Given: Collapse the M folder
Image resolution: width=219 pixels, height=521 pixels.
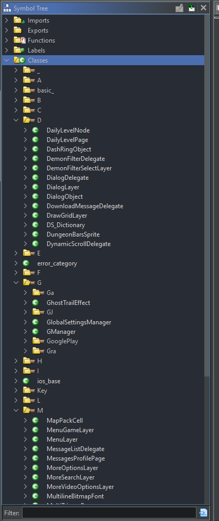Looking at the screenshot, I should [x=16, y=411].
